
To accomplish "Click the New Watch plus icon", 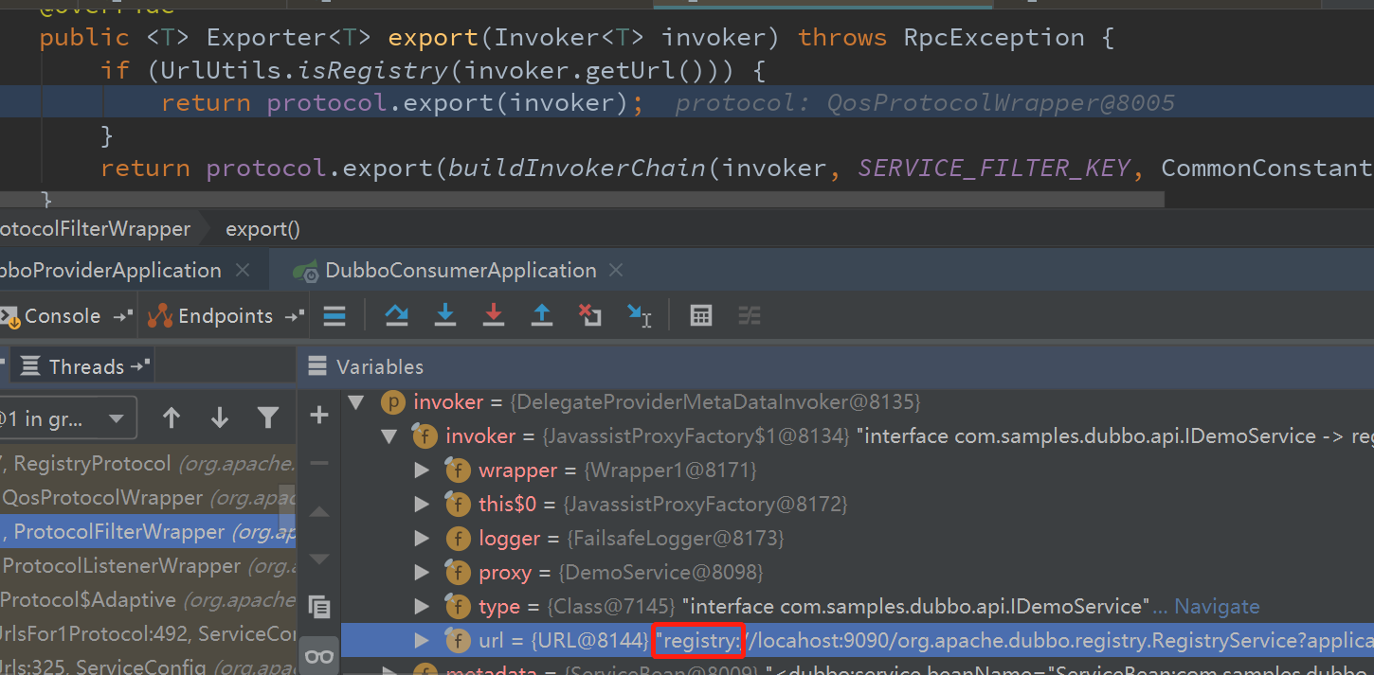I will [319, 415].
